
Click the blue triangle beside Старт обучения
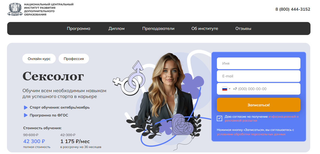pyautogui.click(x=26, y=108)
